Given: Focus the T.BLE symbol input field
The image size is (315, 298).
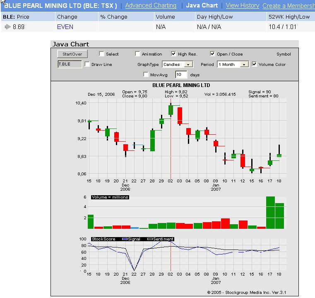Looking at the screenshot, I should click(70, 64).
